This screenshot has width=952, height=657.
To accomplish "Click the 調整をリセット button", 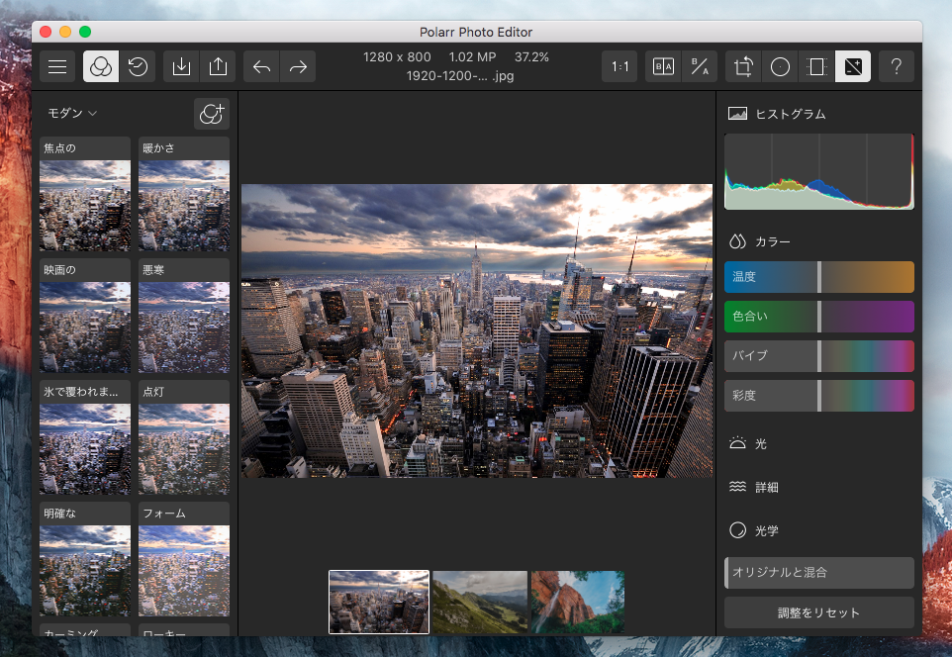I will point(818,612).
